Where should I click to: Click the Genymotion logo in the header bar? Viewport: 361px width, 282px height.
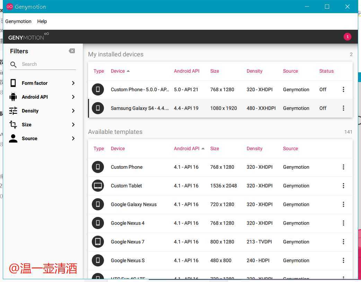pos(28,37)
